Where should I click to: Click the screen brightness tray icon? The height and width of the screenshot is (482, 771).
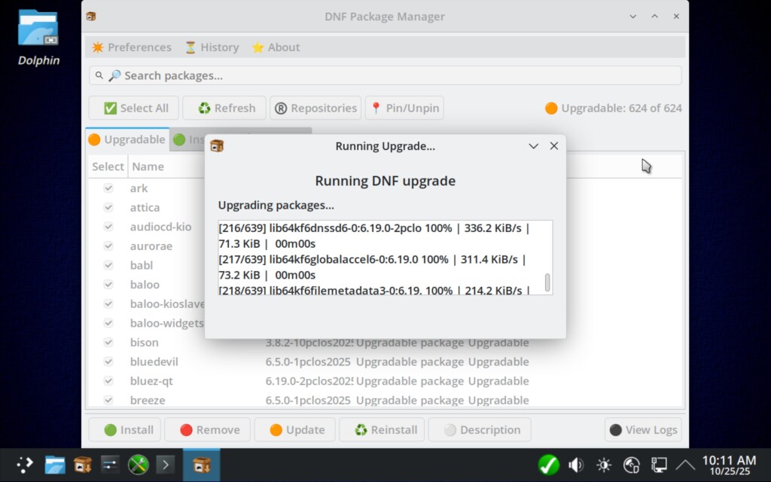(604, 465)
